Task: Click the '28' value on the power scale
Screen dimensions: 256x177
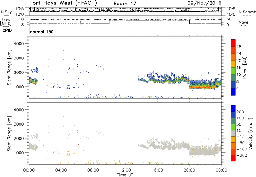Action: click(239, 47)
